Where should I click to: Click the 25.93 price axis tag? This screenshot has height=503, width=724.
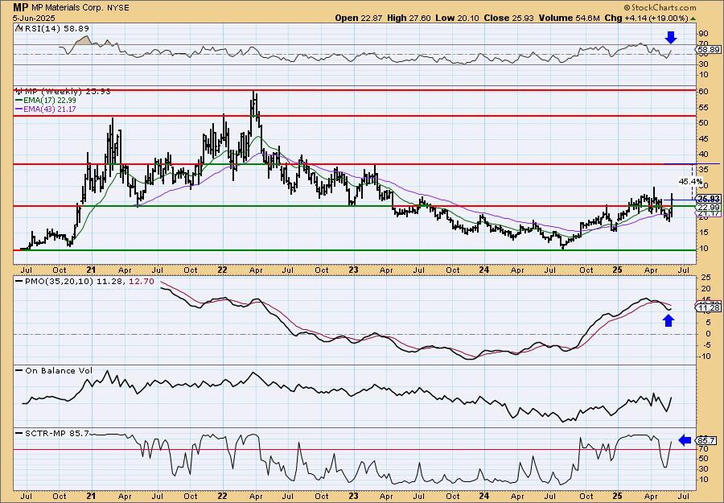point(708,199)
